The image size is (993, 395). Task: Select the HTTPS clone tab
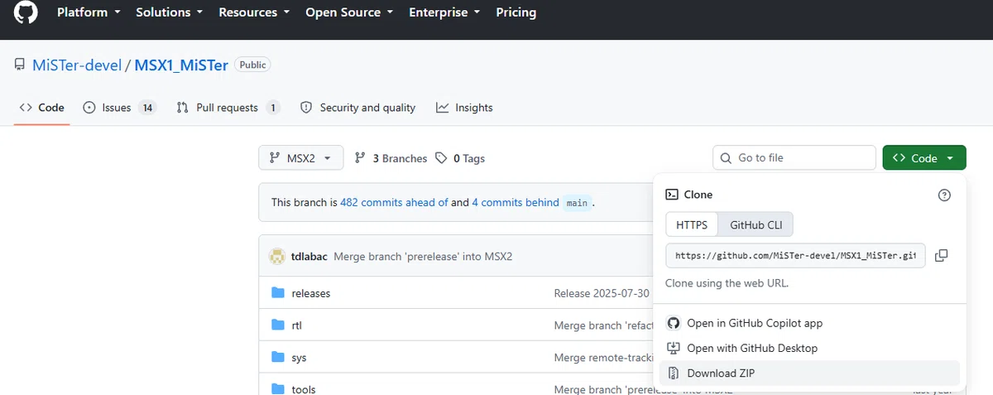pos(692,224)
